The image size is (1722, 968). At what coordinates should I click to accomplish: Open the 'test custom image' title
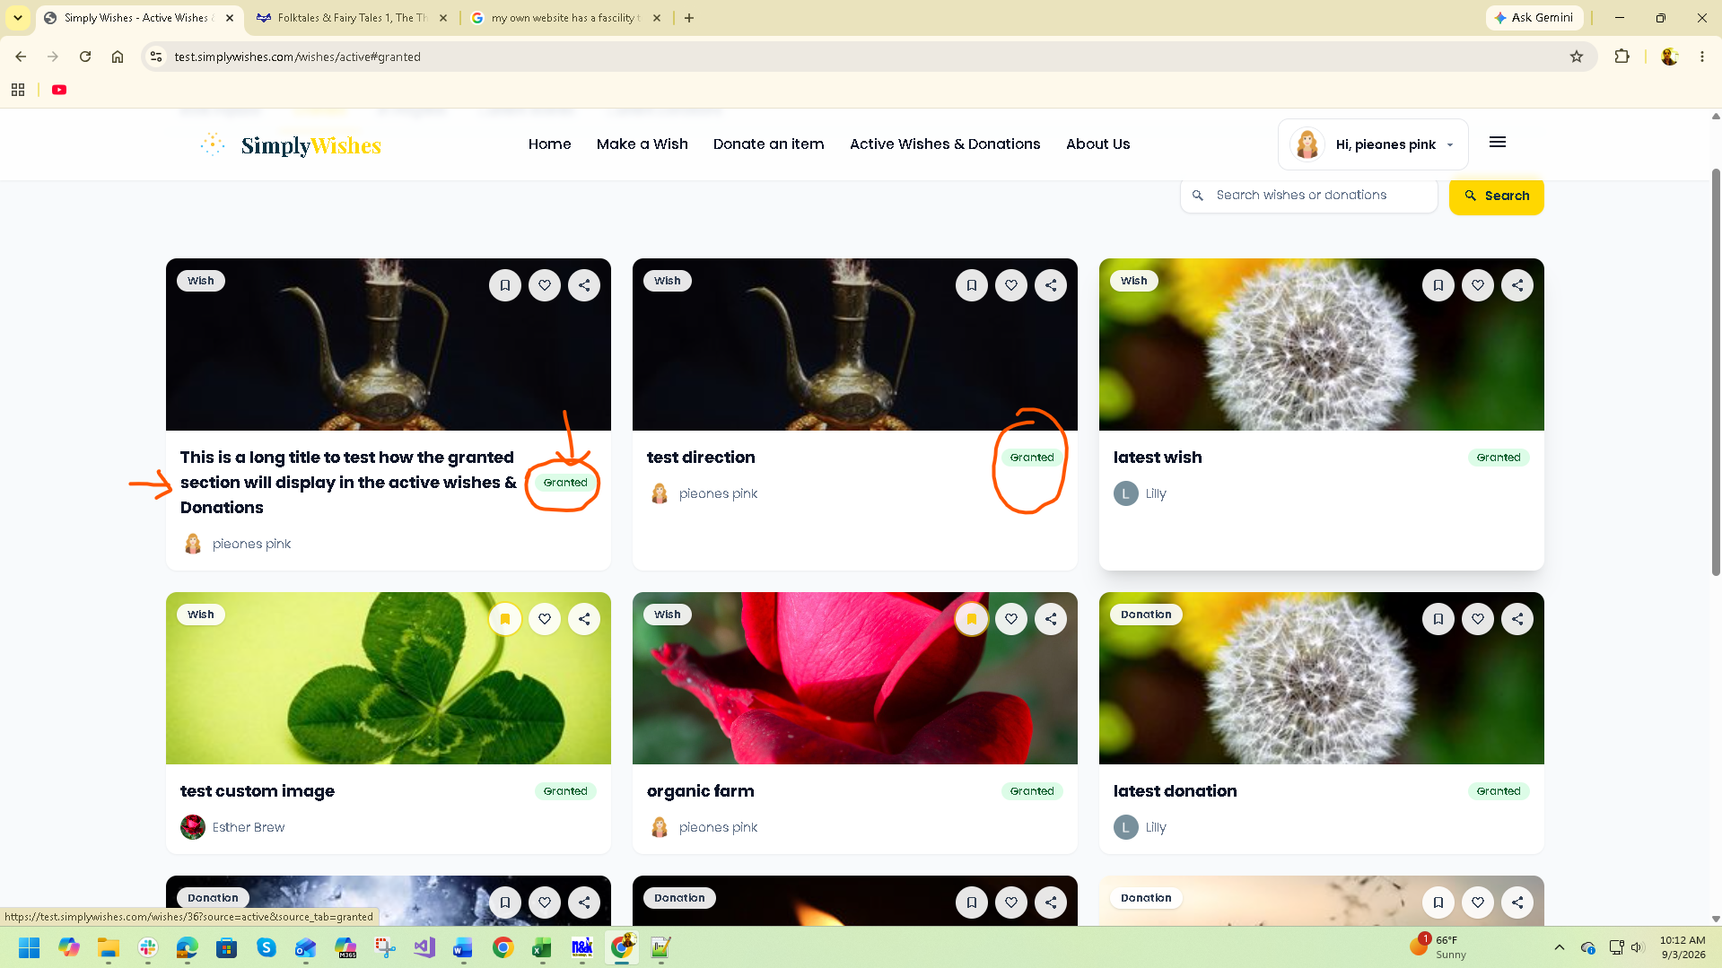pos(258,791)
